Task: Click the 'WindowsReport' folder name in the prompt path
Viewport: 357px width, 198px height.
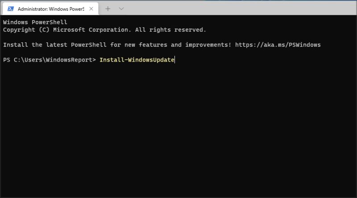Action: pyautogui.click(x=71, y=60)
